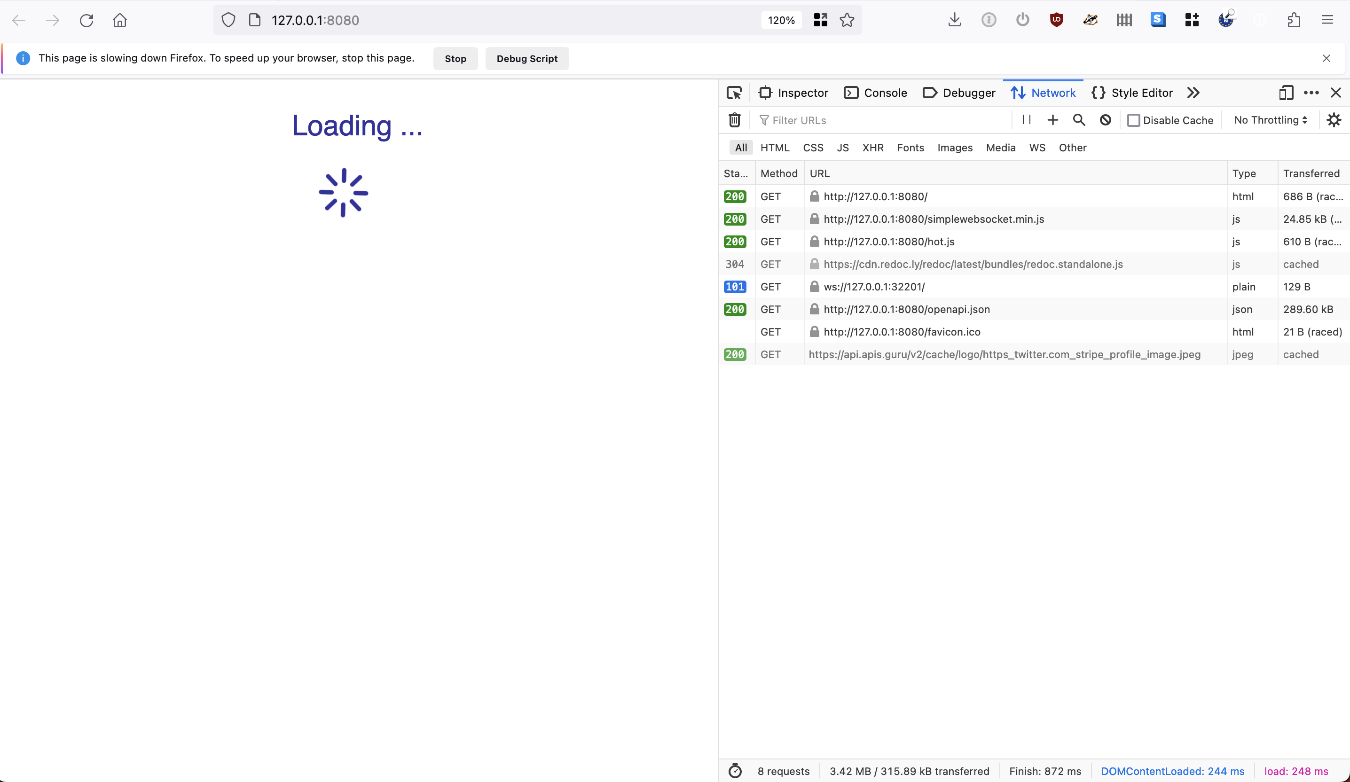Enable the Disable Cache checkbox
Screen dimensions: 1350x782
point(1134,120)
